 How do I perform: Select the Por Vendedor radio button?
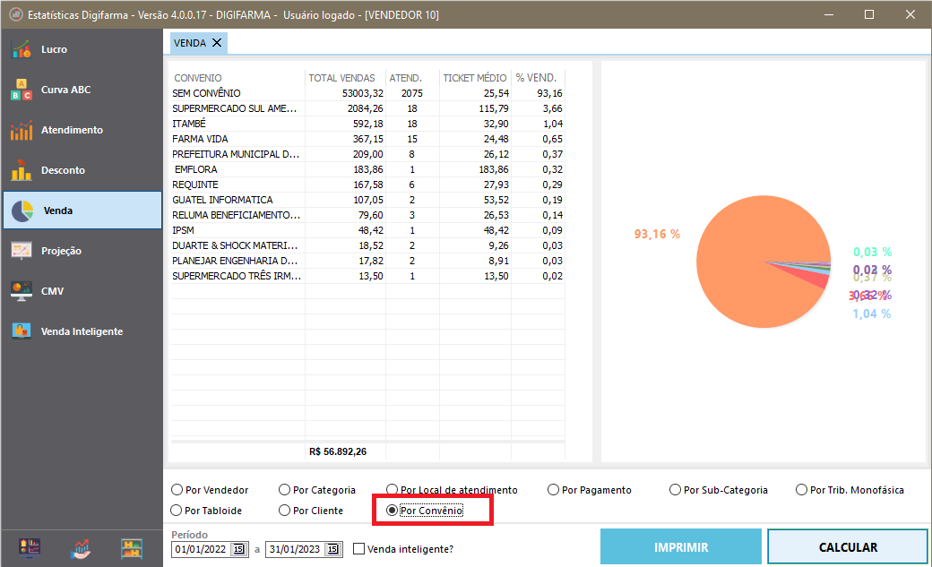pos(177,490)
